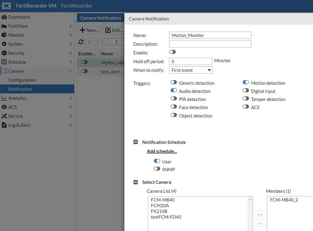Open Camera Configuration menu item
The image size is (313, 231).
click(x=37, y=80)
